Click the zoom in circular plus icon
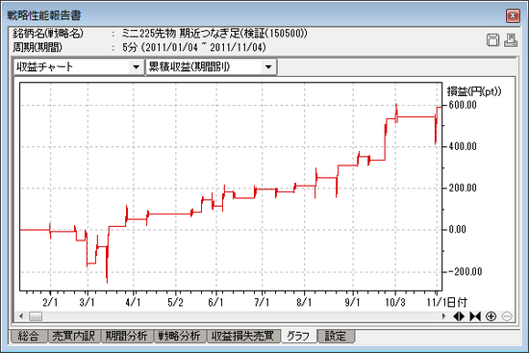 point(491,316)
